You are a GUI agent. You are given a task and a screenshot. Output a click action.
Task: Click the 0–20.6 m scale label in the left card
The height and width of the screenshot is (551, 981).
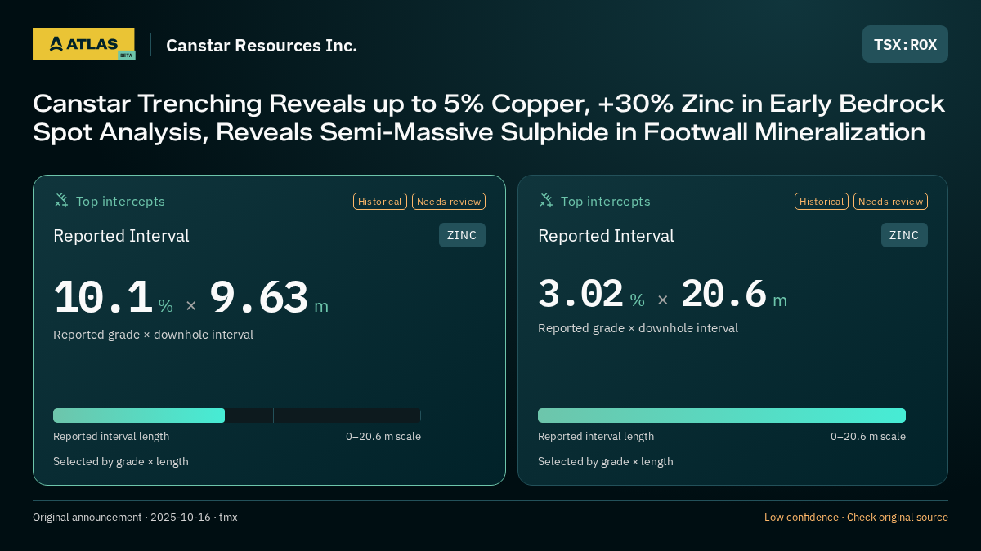383,437
